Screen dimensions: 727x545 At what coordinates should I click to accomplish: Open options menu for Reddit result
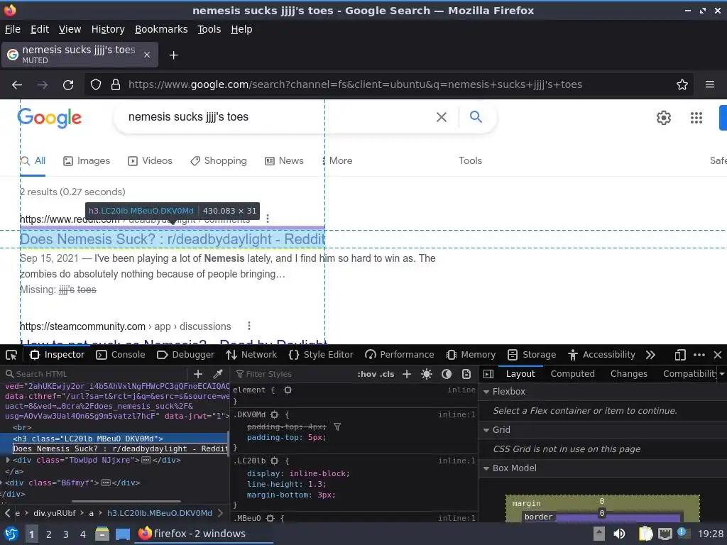point(268,219)
